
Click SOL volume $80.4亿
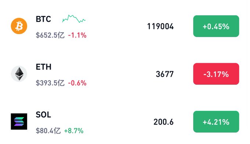[48, 131]
